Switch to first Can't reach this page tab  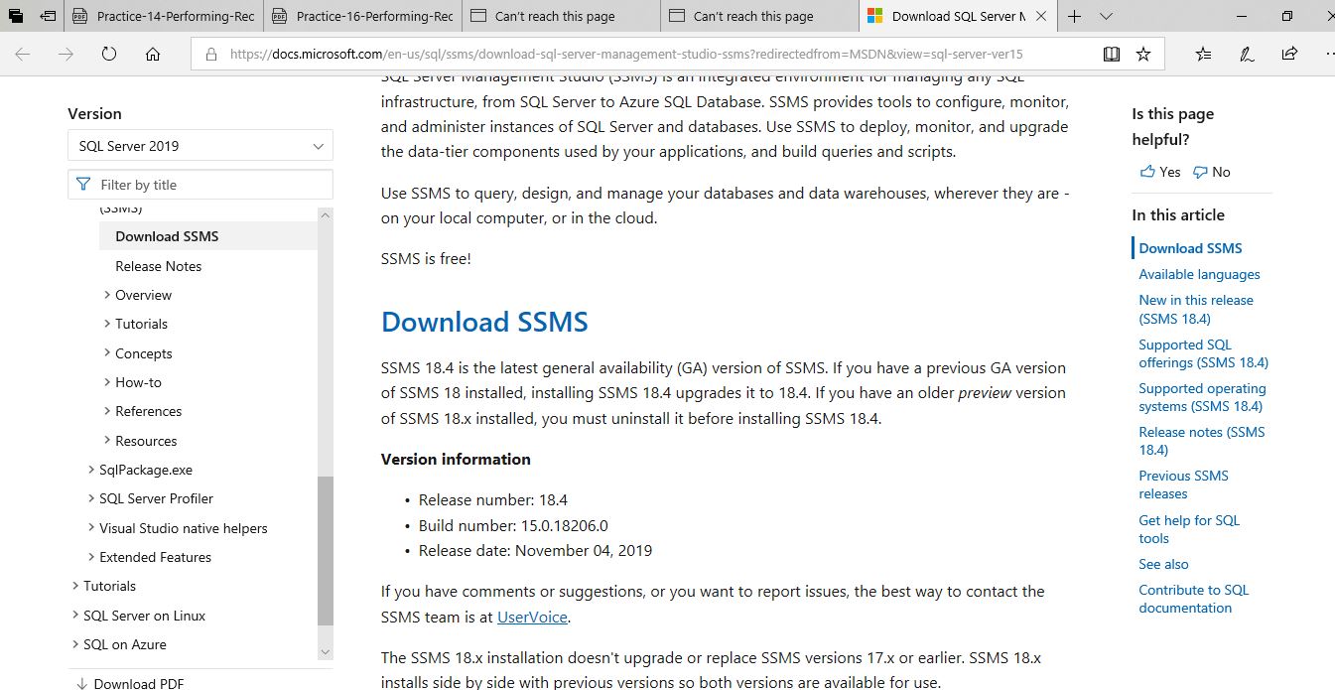561,16
